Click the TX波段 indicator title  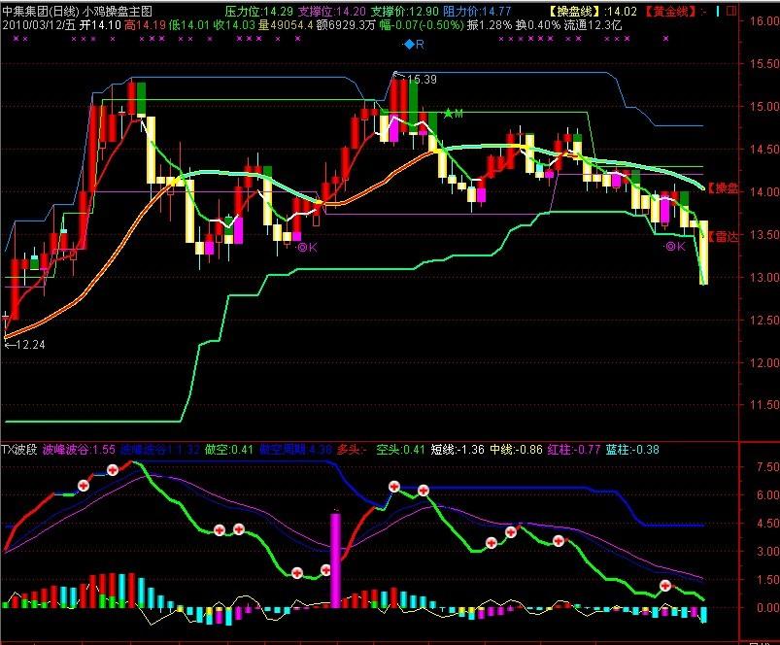tap(19, 450)
